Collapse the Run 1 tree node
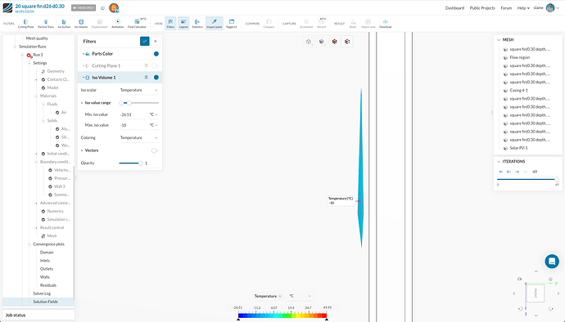Viewport: 565px width, 322px height. tap(22, 55)
